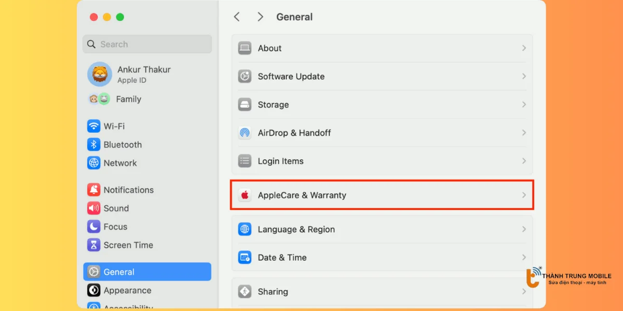
Task: Click the Language & Region globe icon
Action: (245, 229)
